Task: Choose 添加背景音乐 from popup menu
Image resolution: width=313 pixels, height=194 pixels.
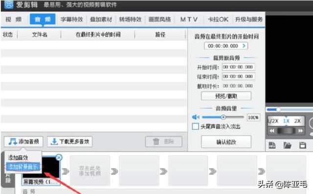Action: 23,167
